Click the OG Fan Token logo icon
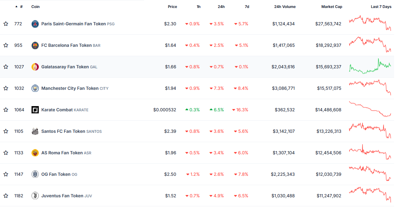This screenshot has height=207, width=400. [35, 174]
